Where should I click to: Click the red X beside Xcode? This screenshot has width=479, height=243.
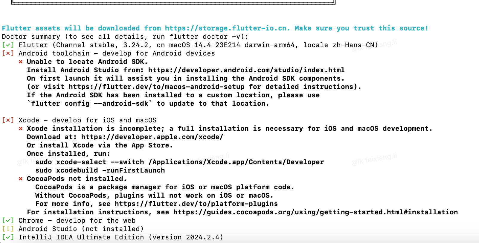[8, 120]
